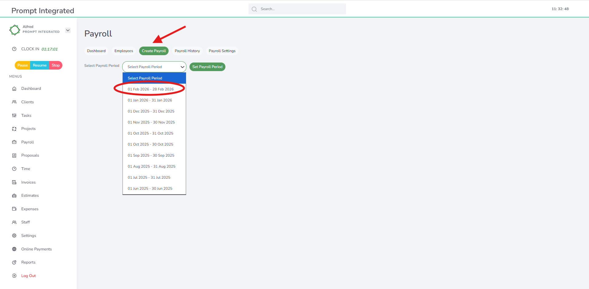Viewport: 589px width, 289px height.
Task: Click the Invoices icon in sidebar
Action: tap(14, 182)
